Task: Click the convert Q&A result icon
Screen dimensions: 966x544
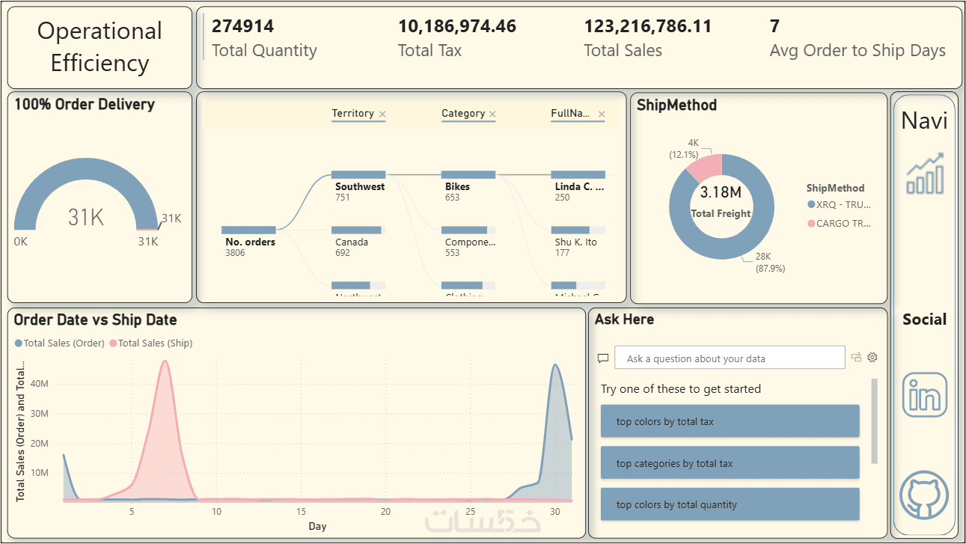Action: tap(857, 358)
